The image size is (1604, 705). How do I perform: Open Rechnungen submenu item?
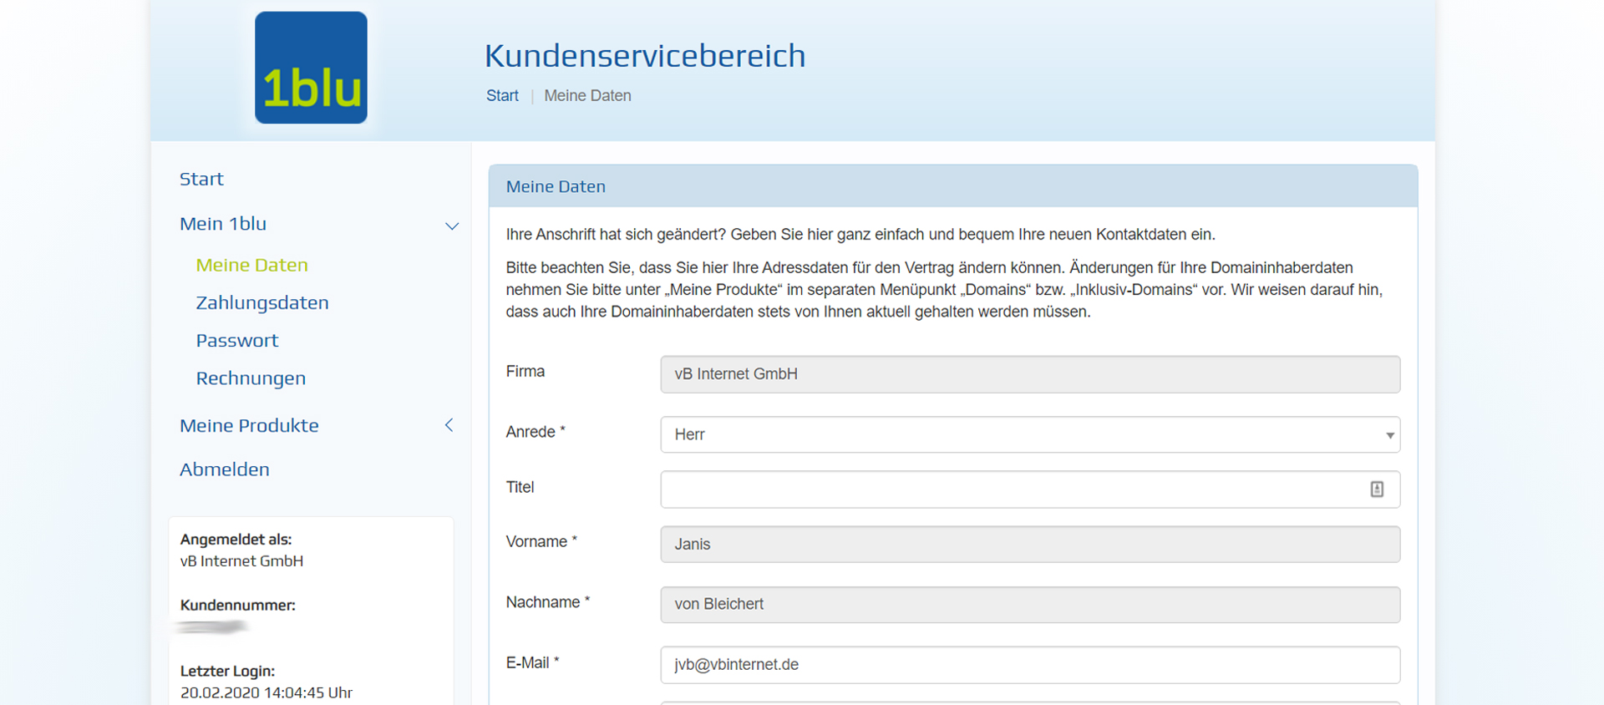[x=251, y=378]
